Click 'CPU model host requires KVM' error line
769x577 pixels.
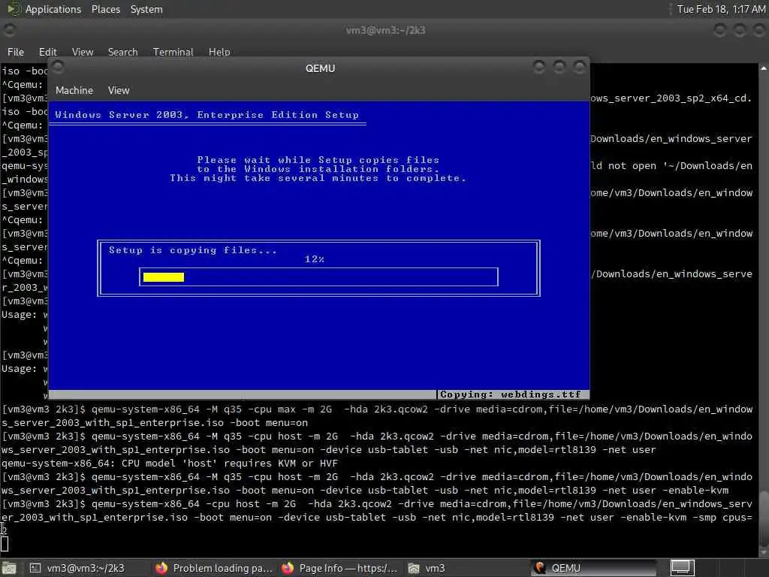(170, 463)
